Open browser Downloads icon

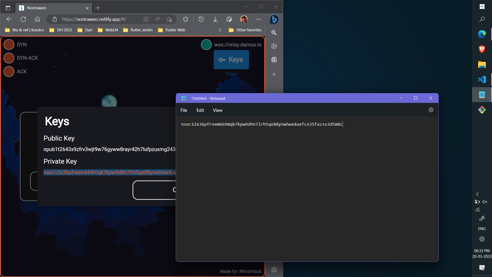(215, 19)
